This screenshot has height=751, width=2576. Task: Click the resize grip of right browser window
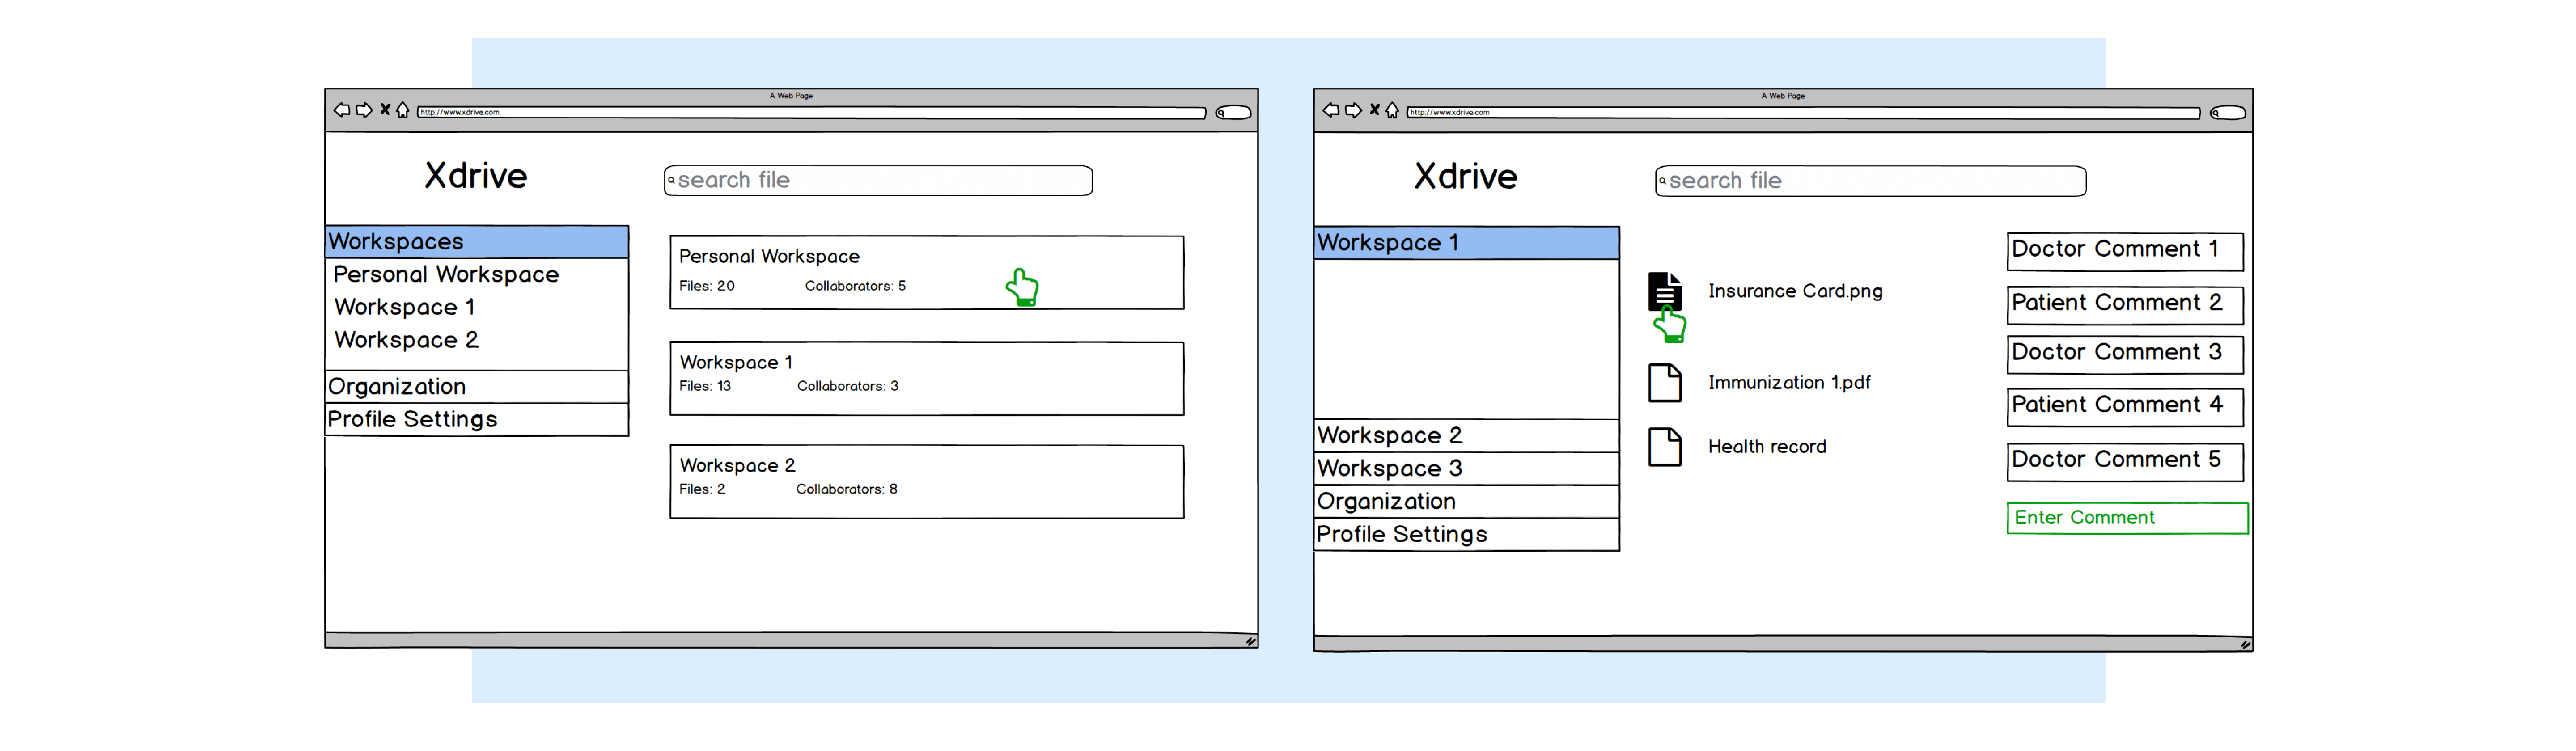[x=2245, y=645]
